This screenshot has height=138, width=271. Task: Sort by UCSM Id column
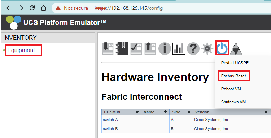click(x=121, y=112)
